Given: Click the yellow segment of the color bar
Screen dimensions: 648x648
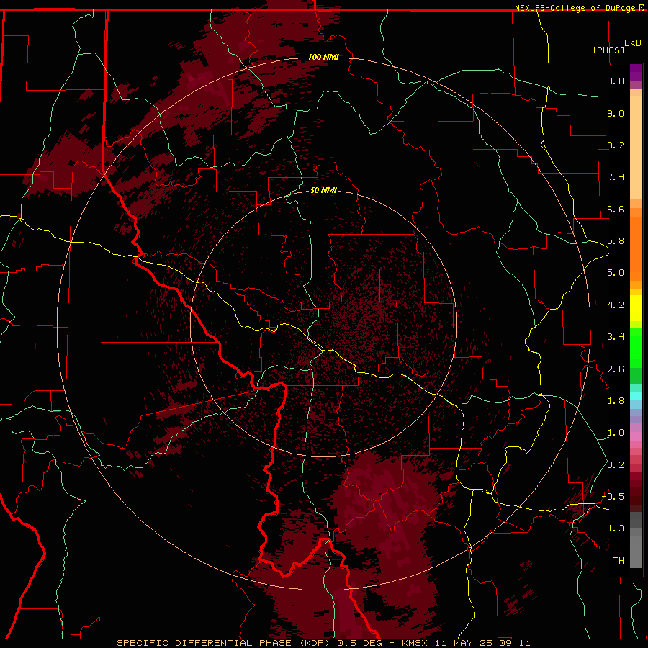Looking at the screenshot, I should [x=636, y=308].
